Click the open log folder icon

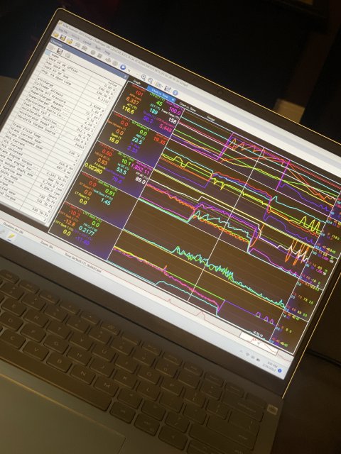[56, 35]
